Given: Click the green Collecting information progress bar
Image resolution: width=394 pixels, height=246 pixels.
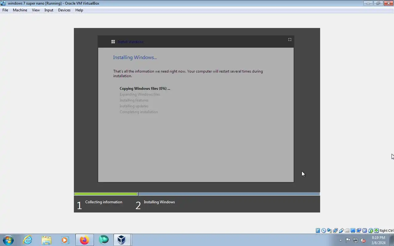Looking at the screenshot, I should tap(106, 194).
